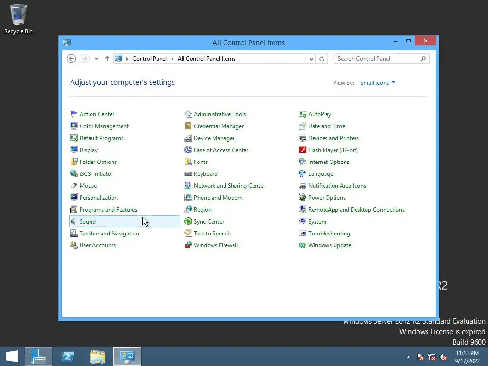Open the Windows Firewall icon
488x366 pixels.
pos(188,245)
